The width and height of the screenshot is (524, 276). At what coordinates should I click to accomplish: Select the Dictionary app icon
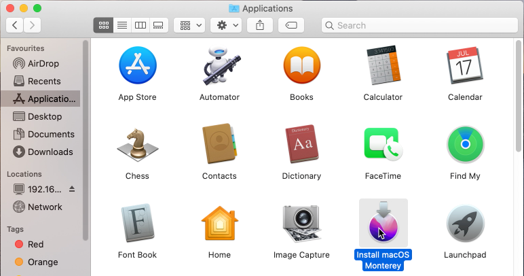(302, 144)
